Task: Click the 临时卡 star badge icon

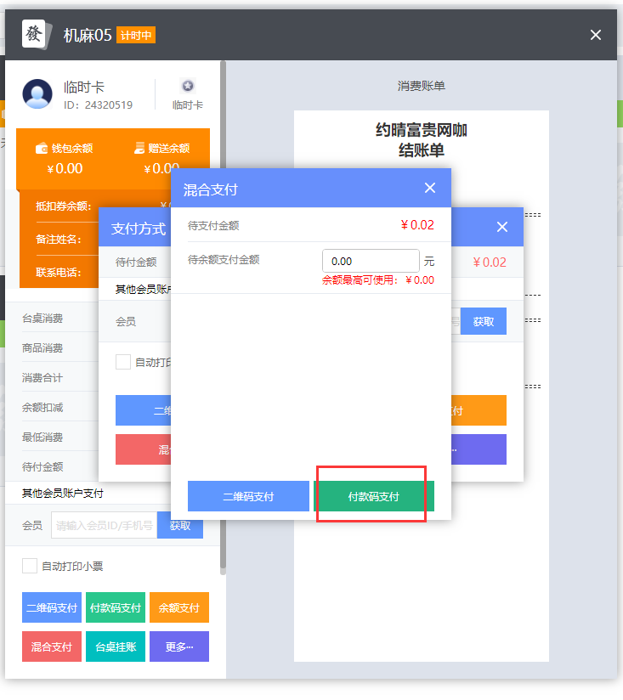Action: coord(188,85)
